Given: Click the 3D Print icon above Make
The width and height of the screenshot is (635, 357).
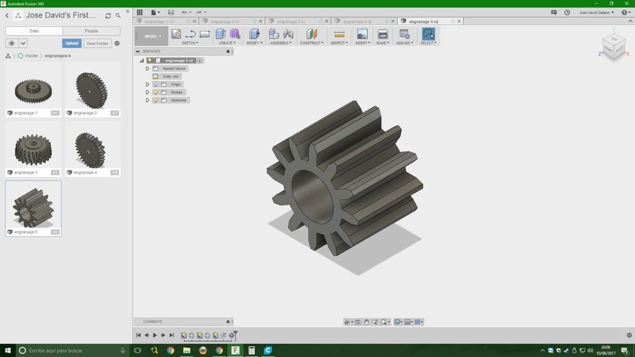Looking at the screenshot, I should [383, 34].
